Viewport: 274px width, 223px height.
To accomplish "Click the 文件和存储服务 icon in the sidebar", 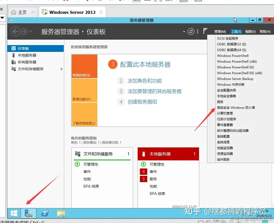I will pyautogui.click(x=14, y=69).
